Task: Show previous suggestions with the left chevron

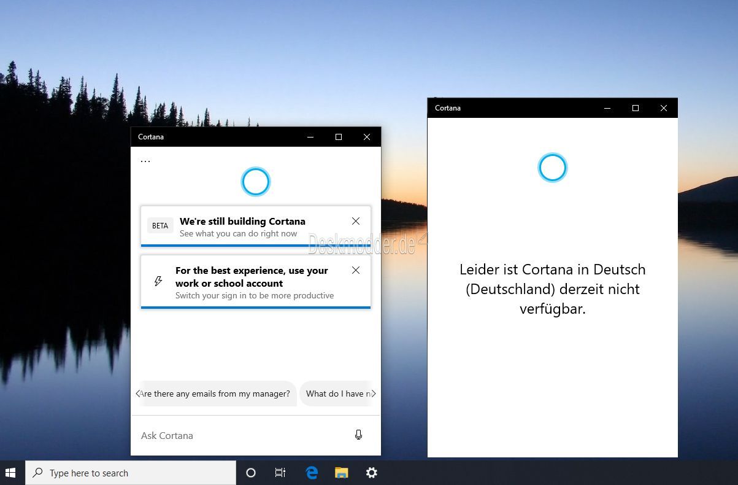Action: tap(137, 394)
